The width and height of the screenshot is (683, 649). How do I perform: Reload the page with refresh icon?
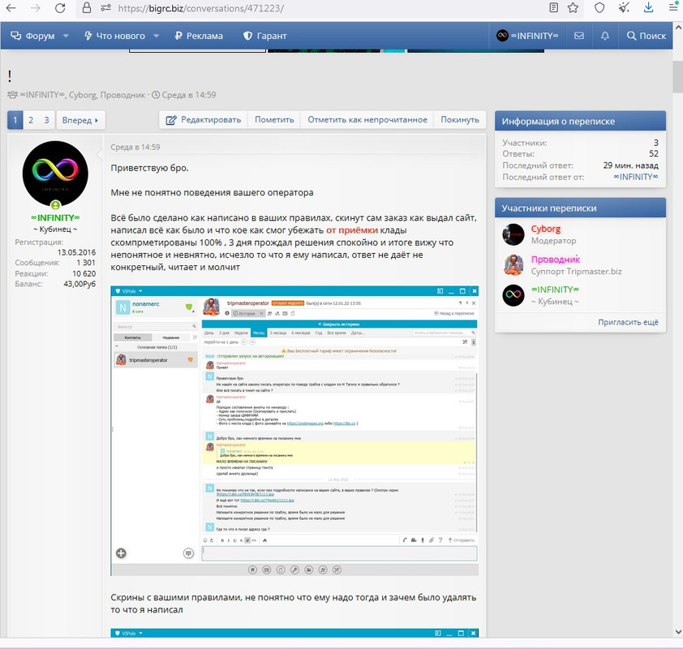[60, 8]
